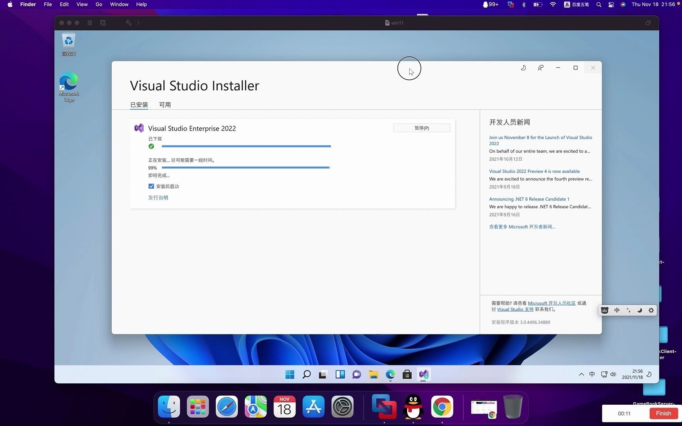Open the Finder File menu
Viewport: 682px width, 426px height.
click(x=48, y=4)
